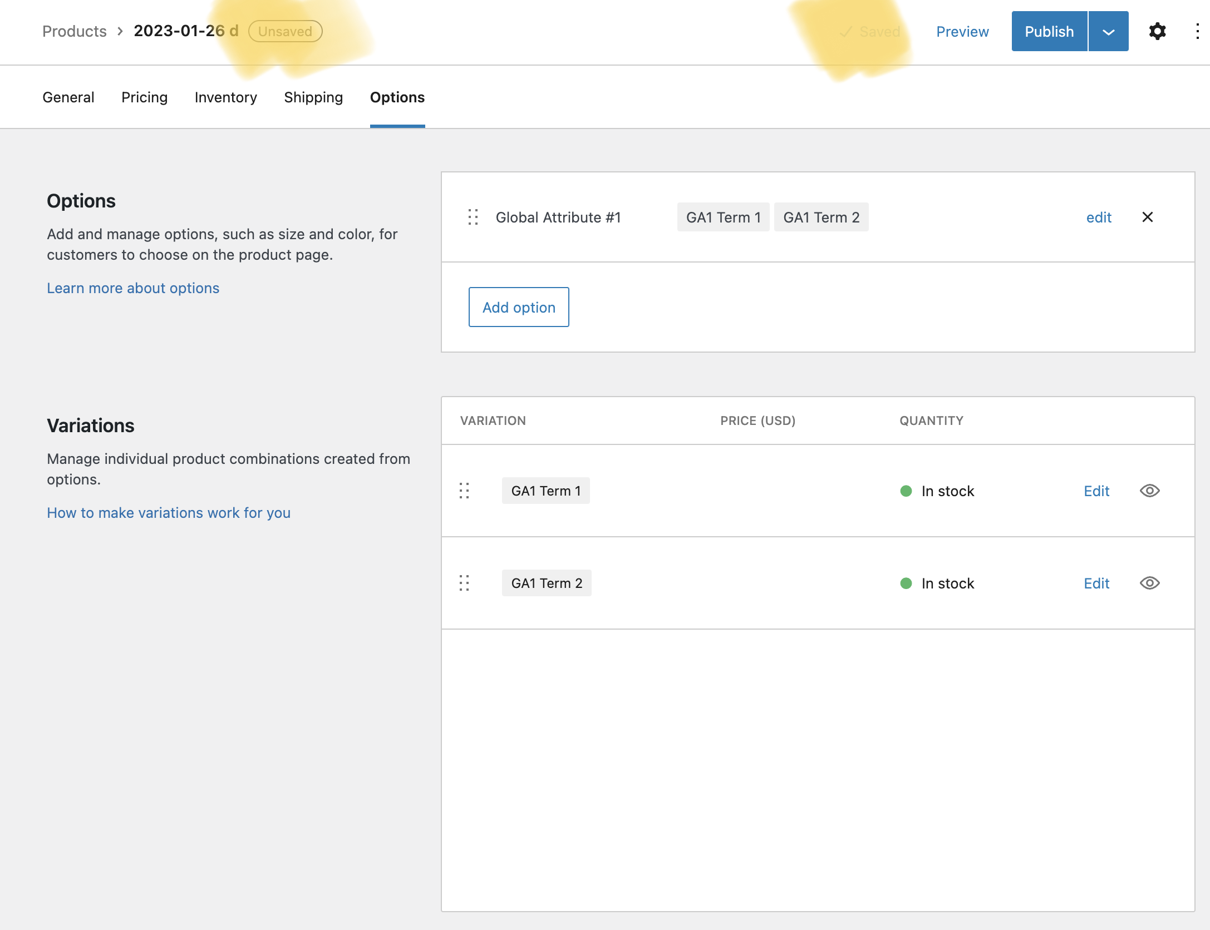Open How to make variations work for you

169,512
